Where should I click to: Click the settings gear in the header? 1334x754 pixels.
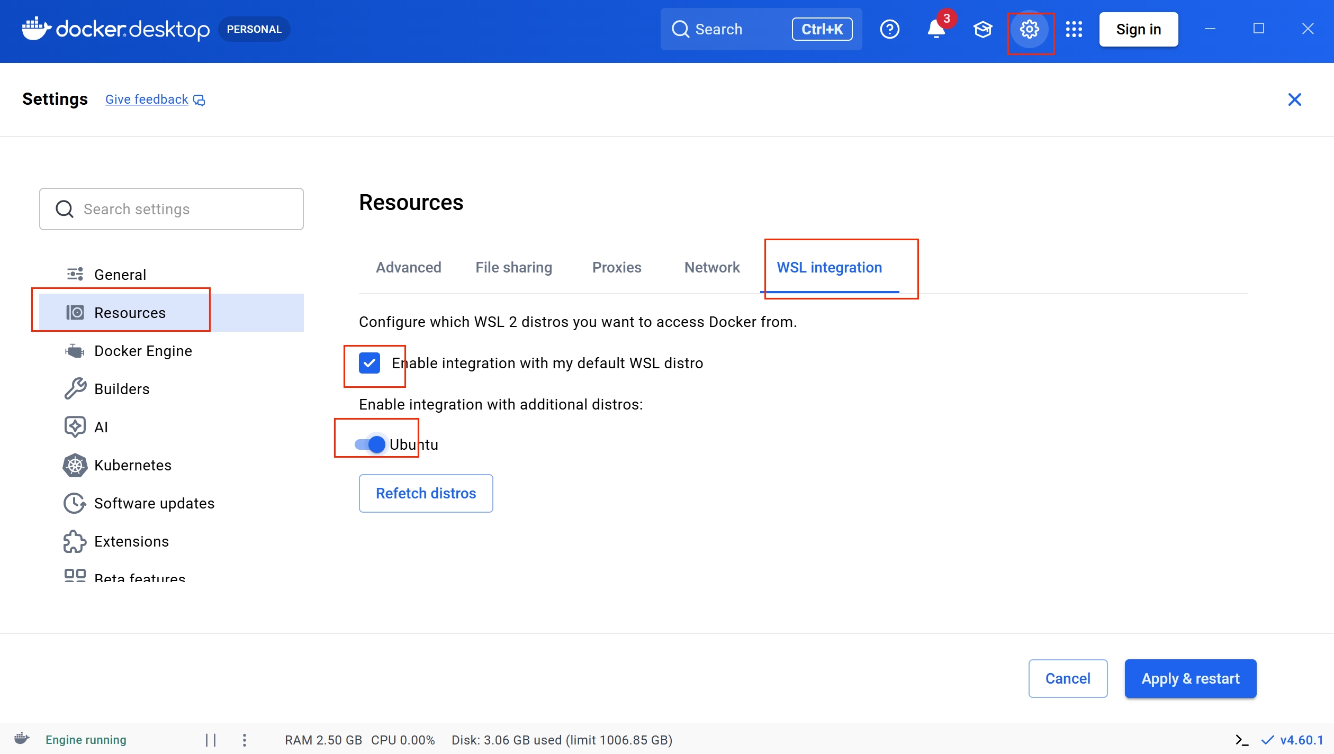[x=1030, y=30]
